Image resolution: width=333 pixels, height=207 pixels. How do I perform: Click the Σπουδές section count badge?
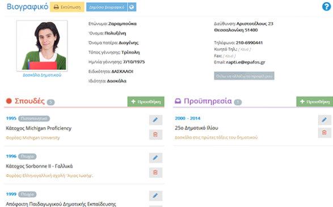[50, 102]
